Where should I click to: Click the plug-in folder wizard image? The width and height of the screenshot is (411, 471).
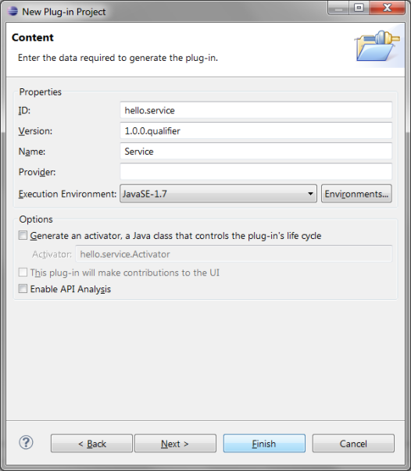[x=377, y=45]
